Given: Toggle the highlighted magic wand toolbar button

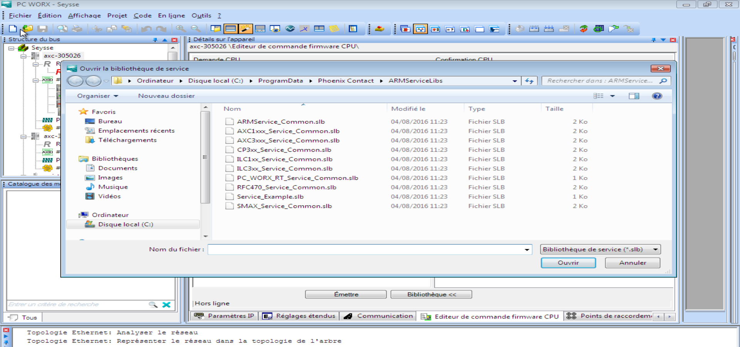Looking at the screenshot, I should pos(246,29).
